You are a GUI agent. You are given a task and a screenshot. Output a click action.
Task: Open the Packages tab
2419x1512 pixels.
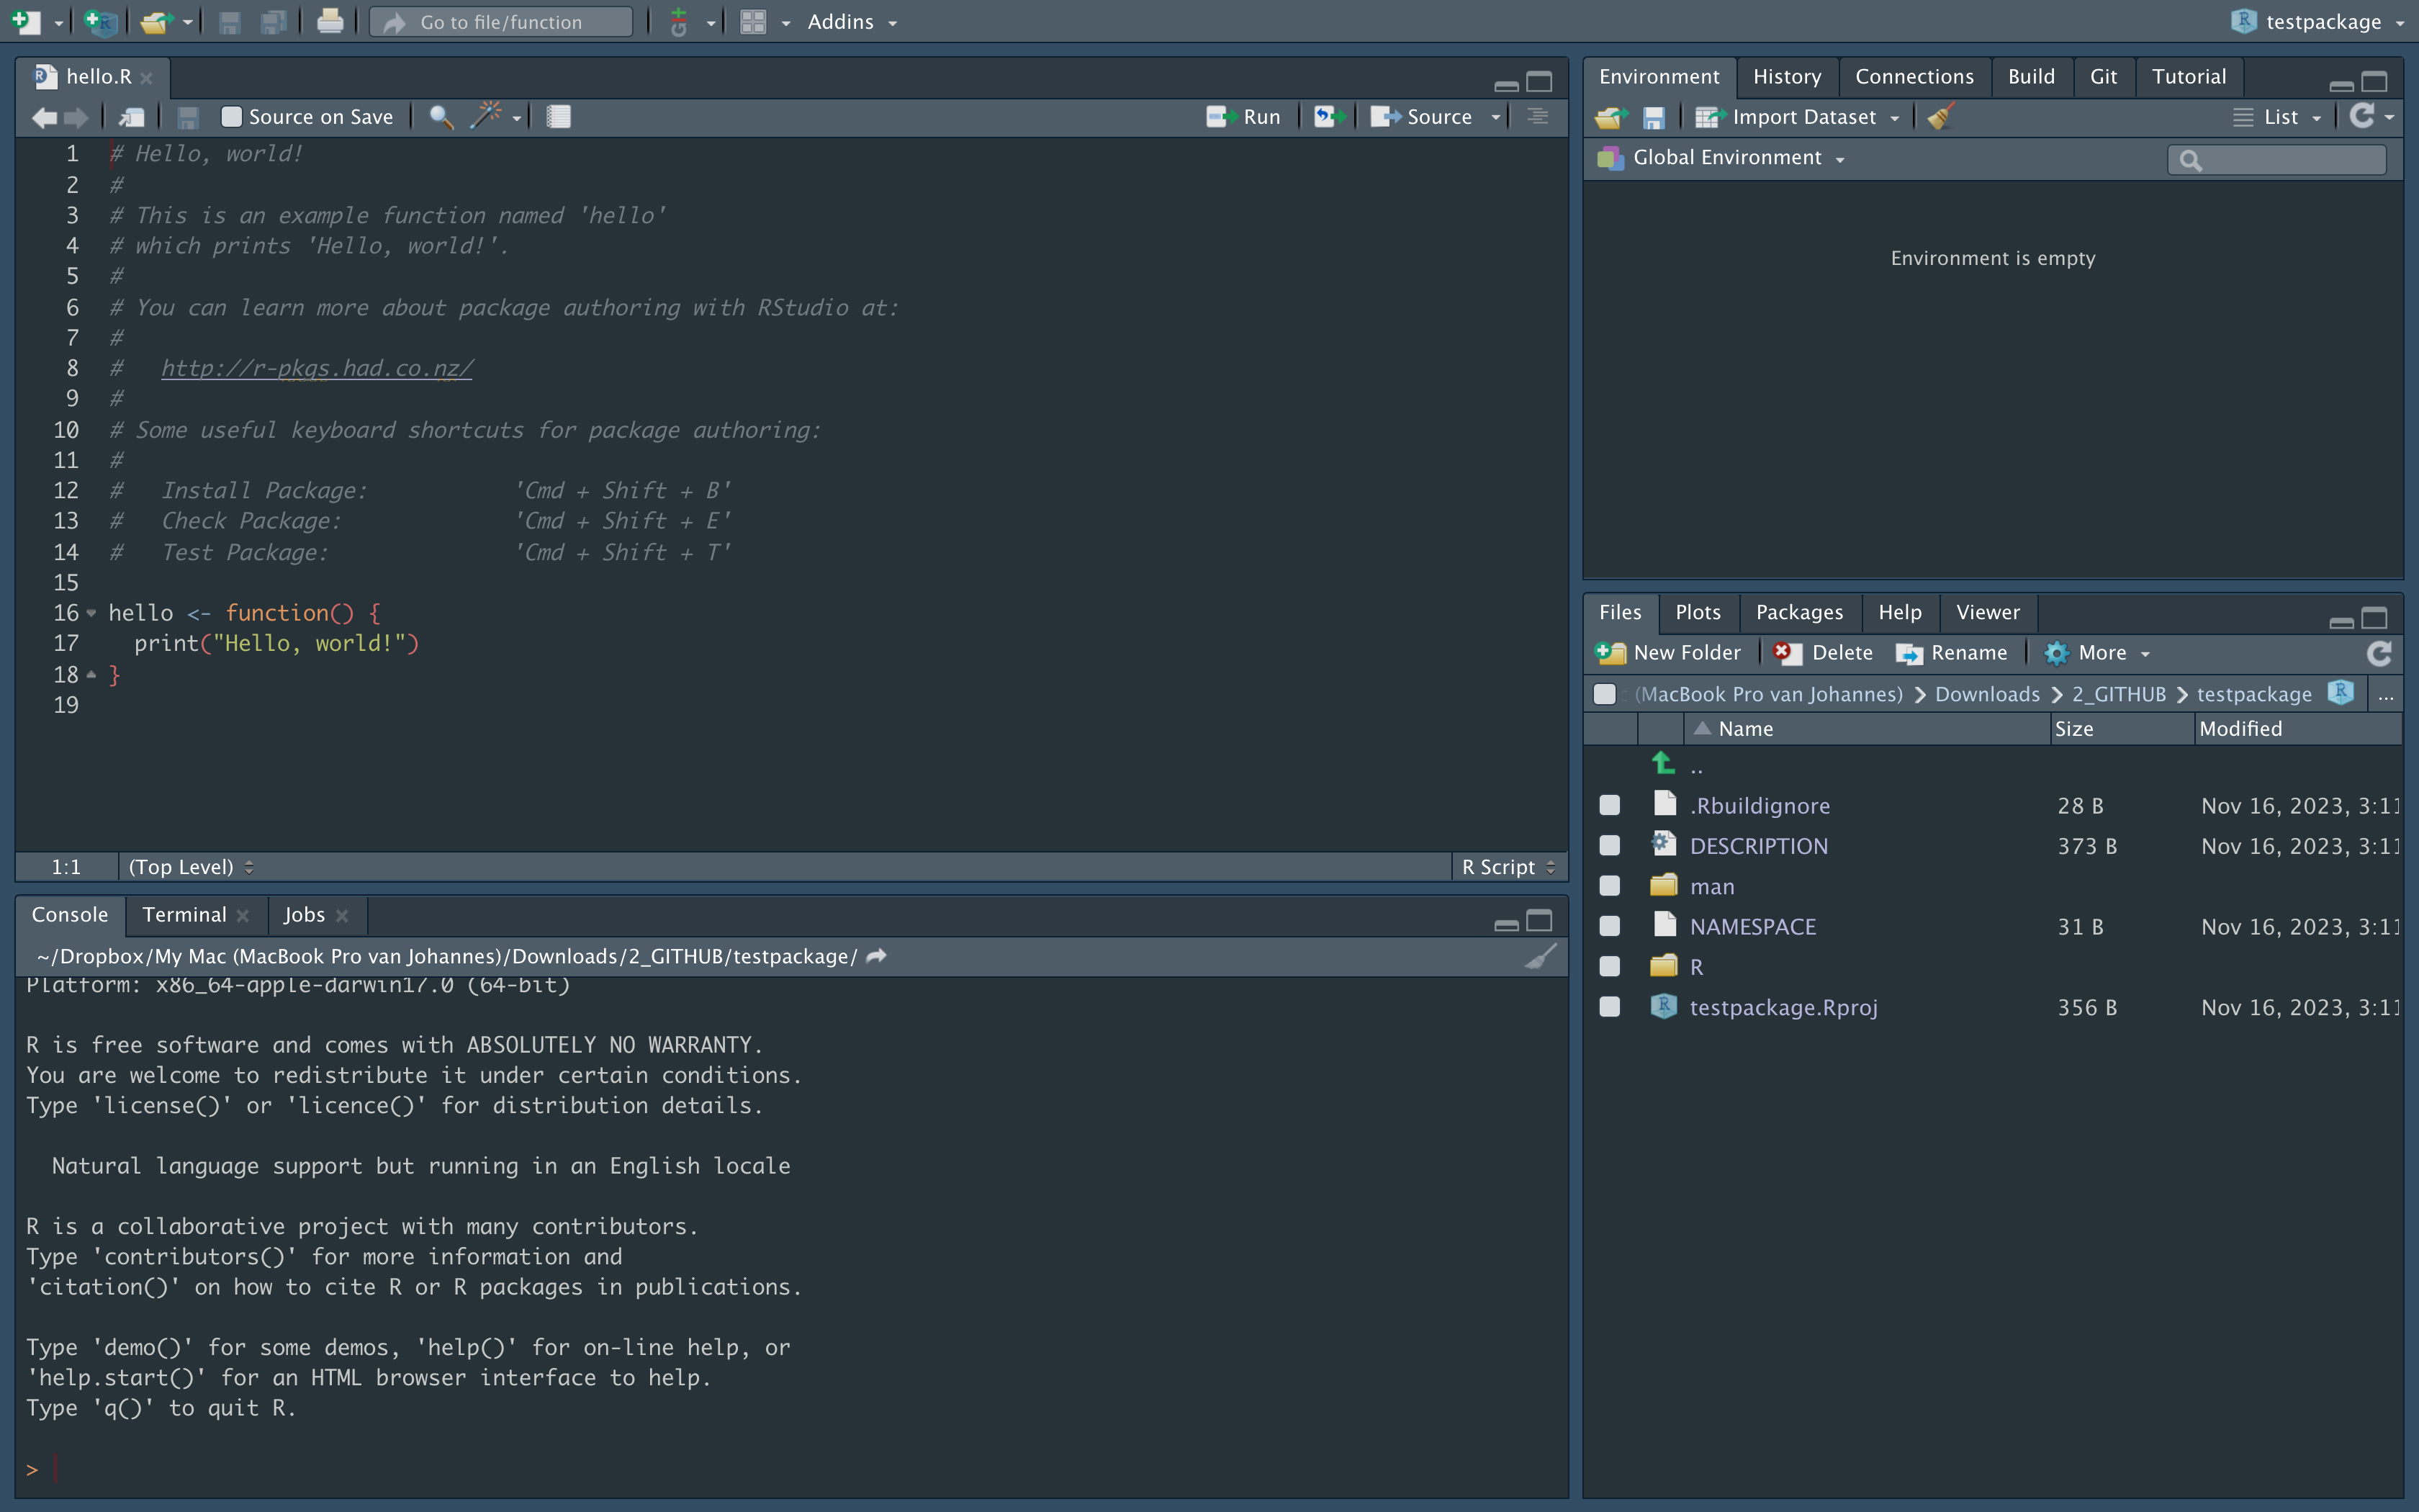1798,612
